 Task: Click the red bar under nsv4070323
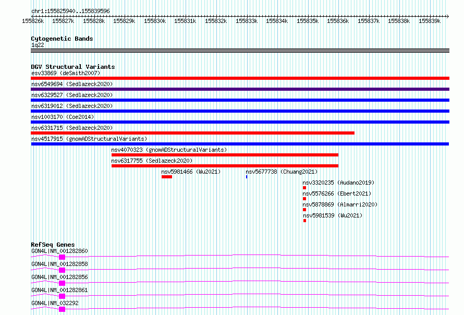[x=225, y=155]
